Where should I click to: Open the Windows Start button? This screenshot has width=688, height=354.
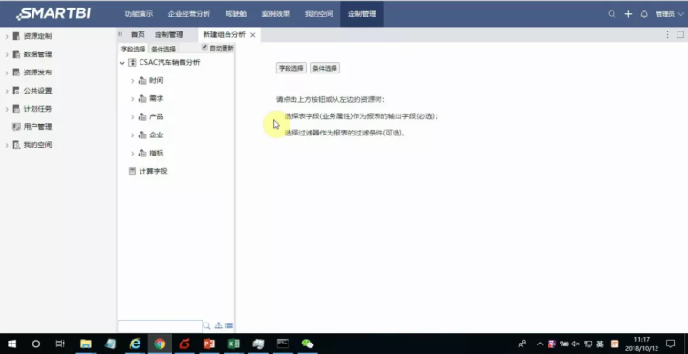[x=11, y=344]
